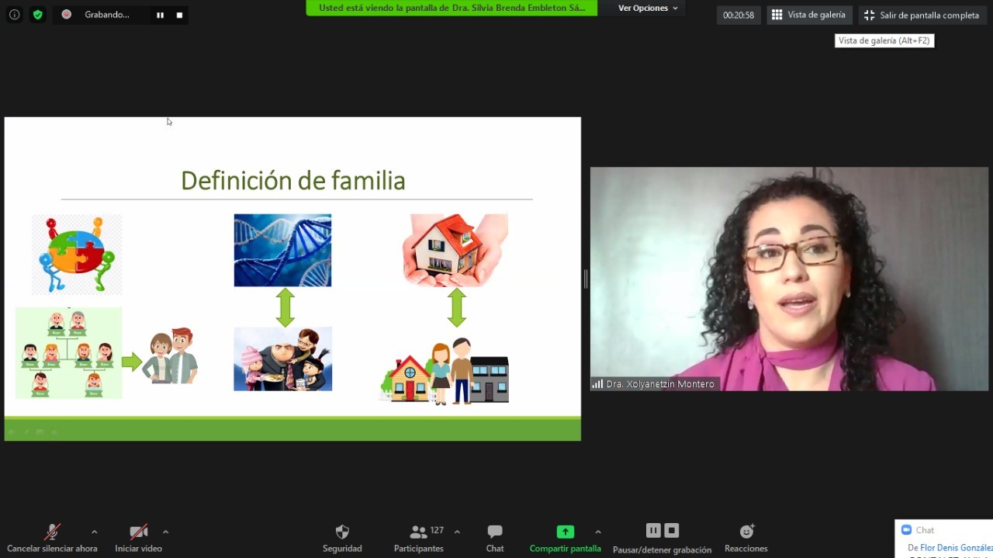Click Salir de pantalla completa
Viewport: 993px width, 558px height.
tap(922, 14)
